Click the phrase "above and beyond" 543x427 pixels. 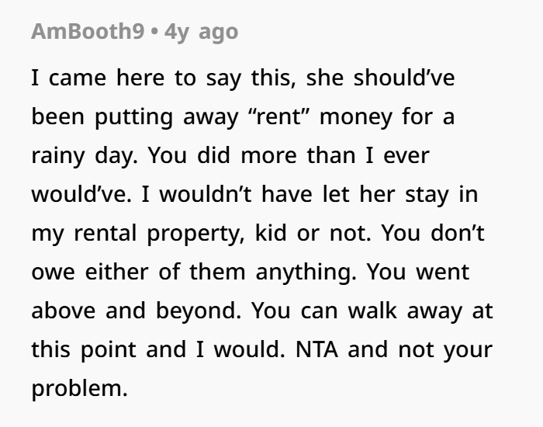point(136,311)
